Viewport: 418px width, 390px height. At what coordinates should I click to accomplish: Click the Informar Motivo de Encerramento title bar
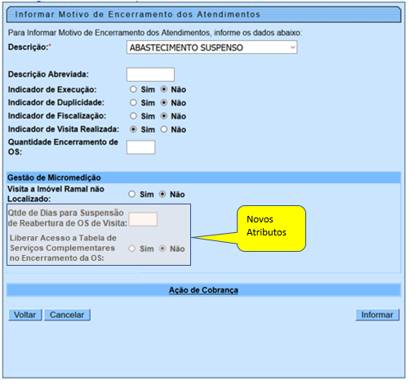pos(203,15)
